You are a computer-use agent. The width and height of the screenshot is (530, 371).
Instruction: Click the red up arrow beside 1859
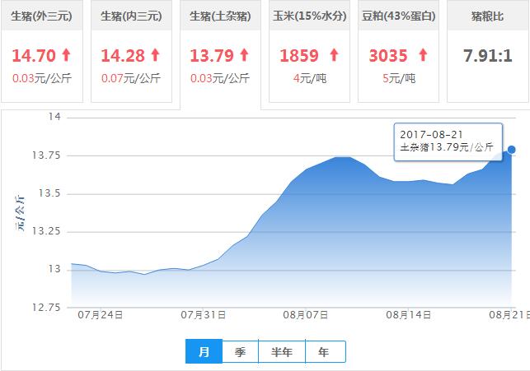(x=334, y=55)
